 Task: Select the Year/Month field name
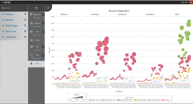(11, 37)
